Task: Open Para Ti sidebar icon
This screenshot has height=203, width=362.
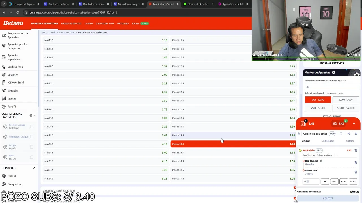Action: pos(4,107)
